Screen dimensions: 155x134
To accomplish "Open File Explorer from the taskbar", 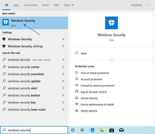I will coord(102,130).
